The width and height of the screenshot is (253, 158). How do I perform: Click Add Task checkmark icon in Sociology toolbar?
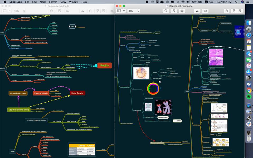click(x=51, y=11)
